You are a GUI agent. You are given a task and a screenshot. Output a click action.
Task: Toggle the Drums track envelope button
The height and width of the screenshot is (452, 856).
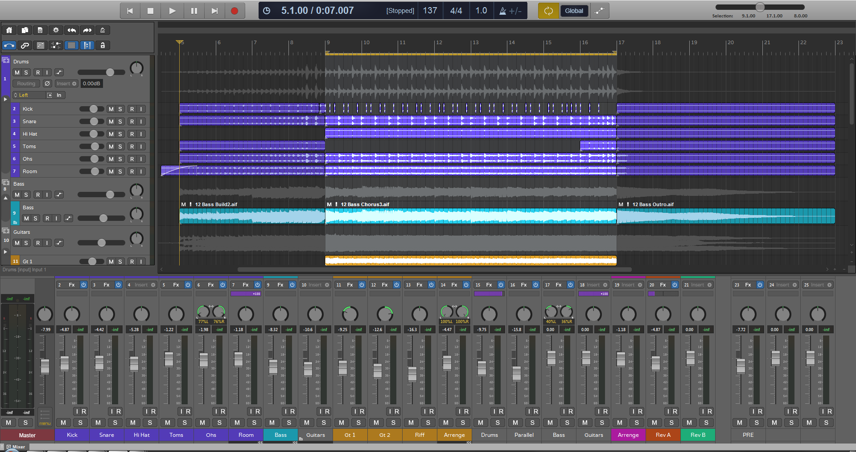tap(59, 72)
